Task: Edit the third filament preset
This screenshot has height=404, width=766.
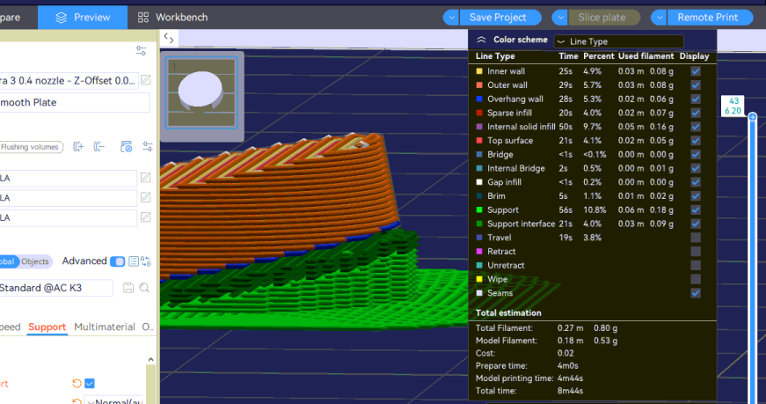Action: [x=146, y=217]
